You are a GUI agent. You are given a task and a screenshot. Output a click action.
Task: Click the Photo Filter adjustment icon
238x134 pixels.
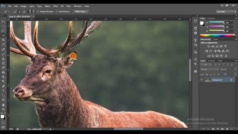tap(219, 51)
